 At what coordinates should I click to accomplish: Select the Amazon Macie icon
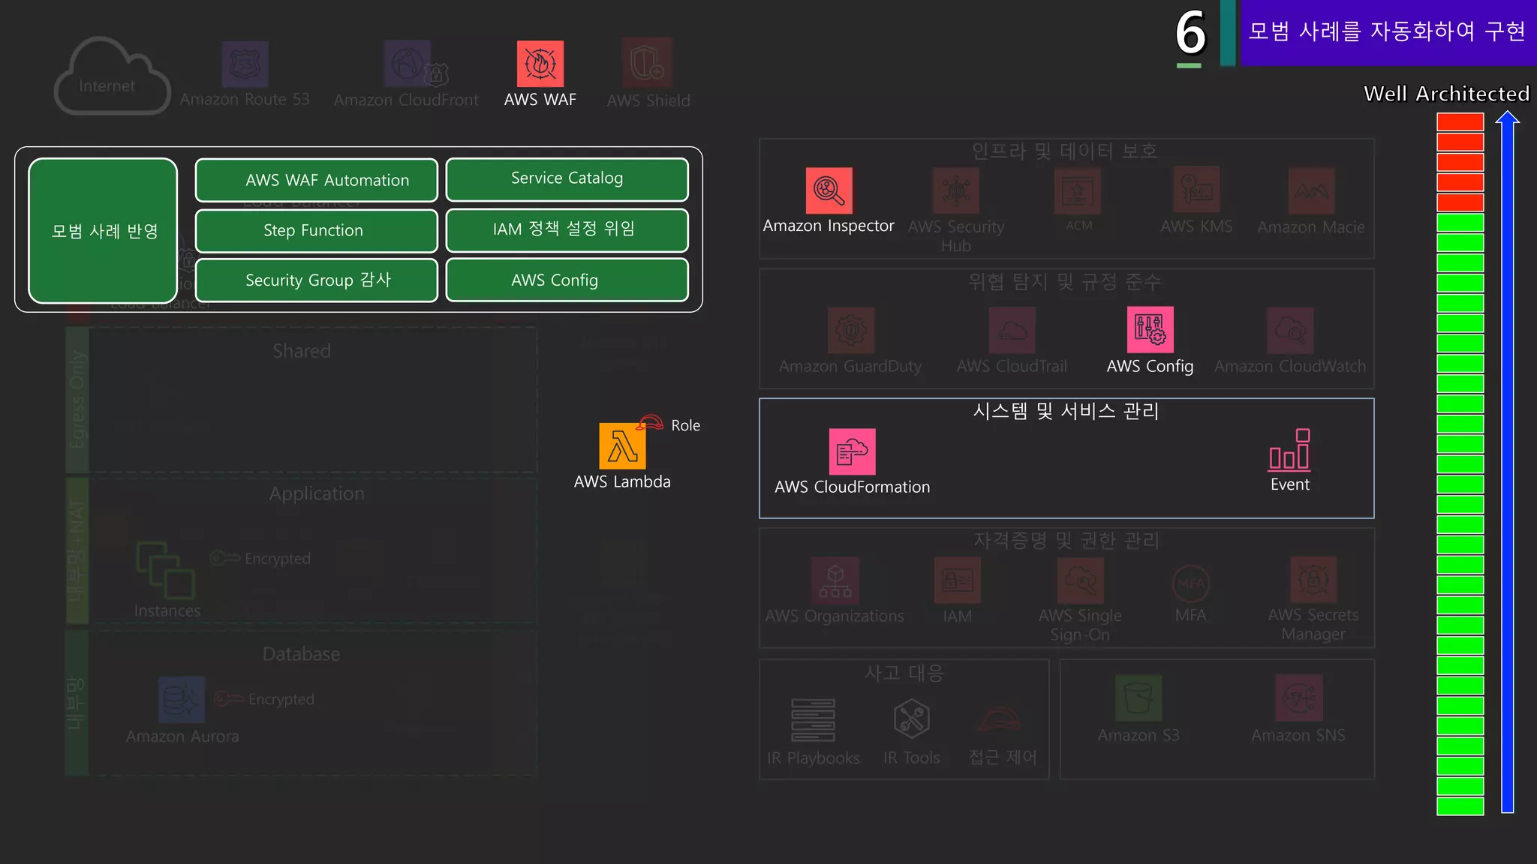pyautogui.click(x=1311, y=190)
